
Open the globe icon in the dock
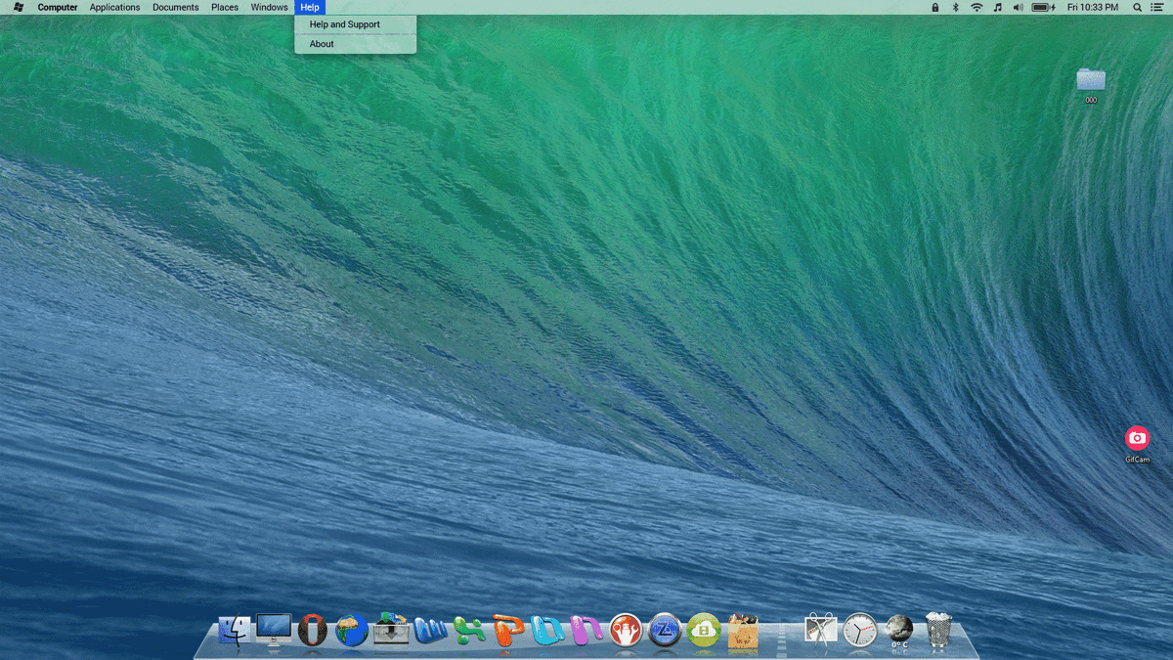[352, 631]
